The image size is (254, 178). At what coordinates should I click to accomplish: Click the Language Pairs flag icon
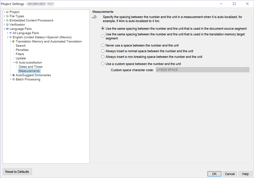[7, 29]
